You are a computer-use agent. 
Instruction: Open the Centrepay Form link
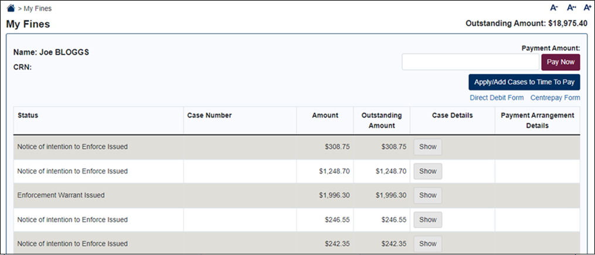pyautogui.click(x=555, y=98)
